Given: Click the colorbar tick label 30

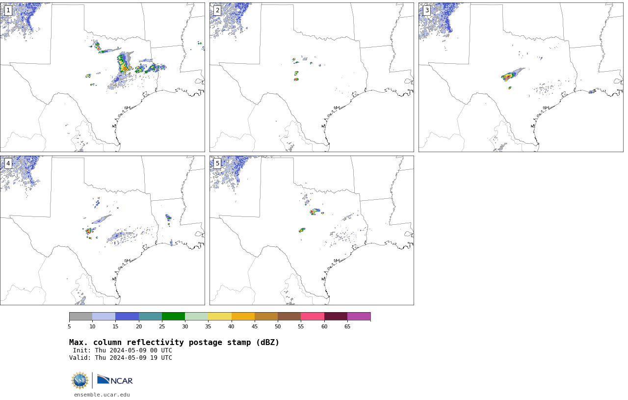Looking at the screenshot, I should [185, 327].
